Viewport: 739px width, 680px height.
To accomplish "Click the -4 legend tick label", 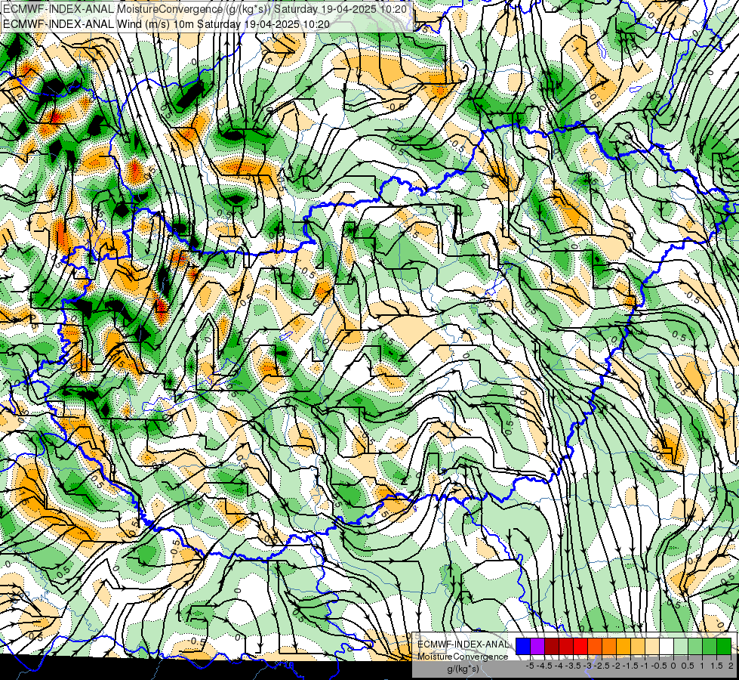I will (559, 666).
